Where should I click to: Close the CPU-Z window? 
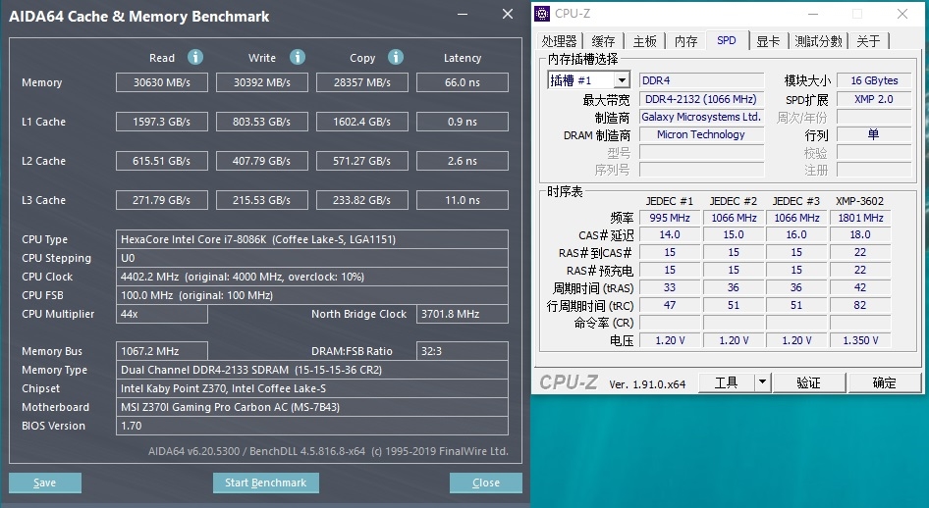[902, 14]
